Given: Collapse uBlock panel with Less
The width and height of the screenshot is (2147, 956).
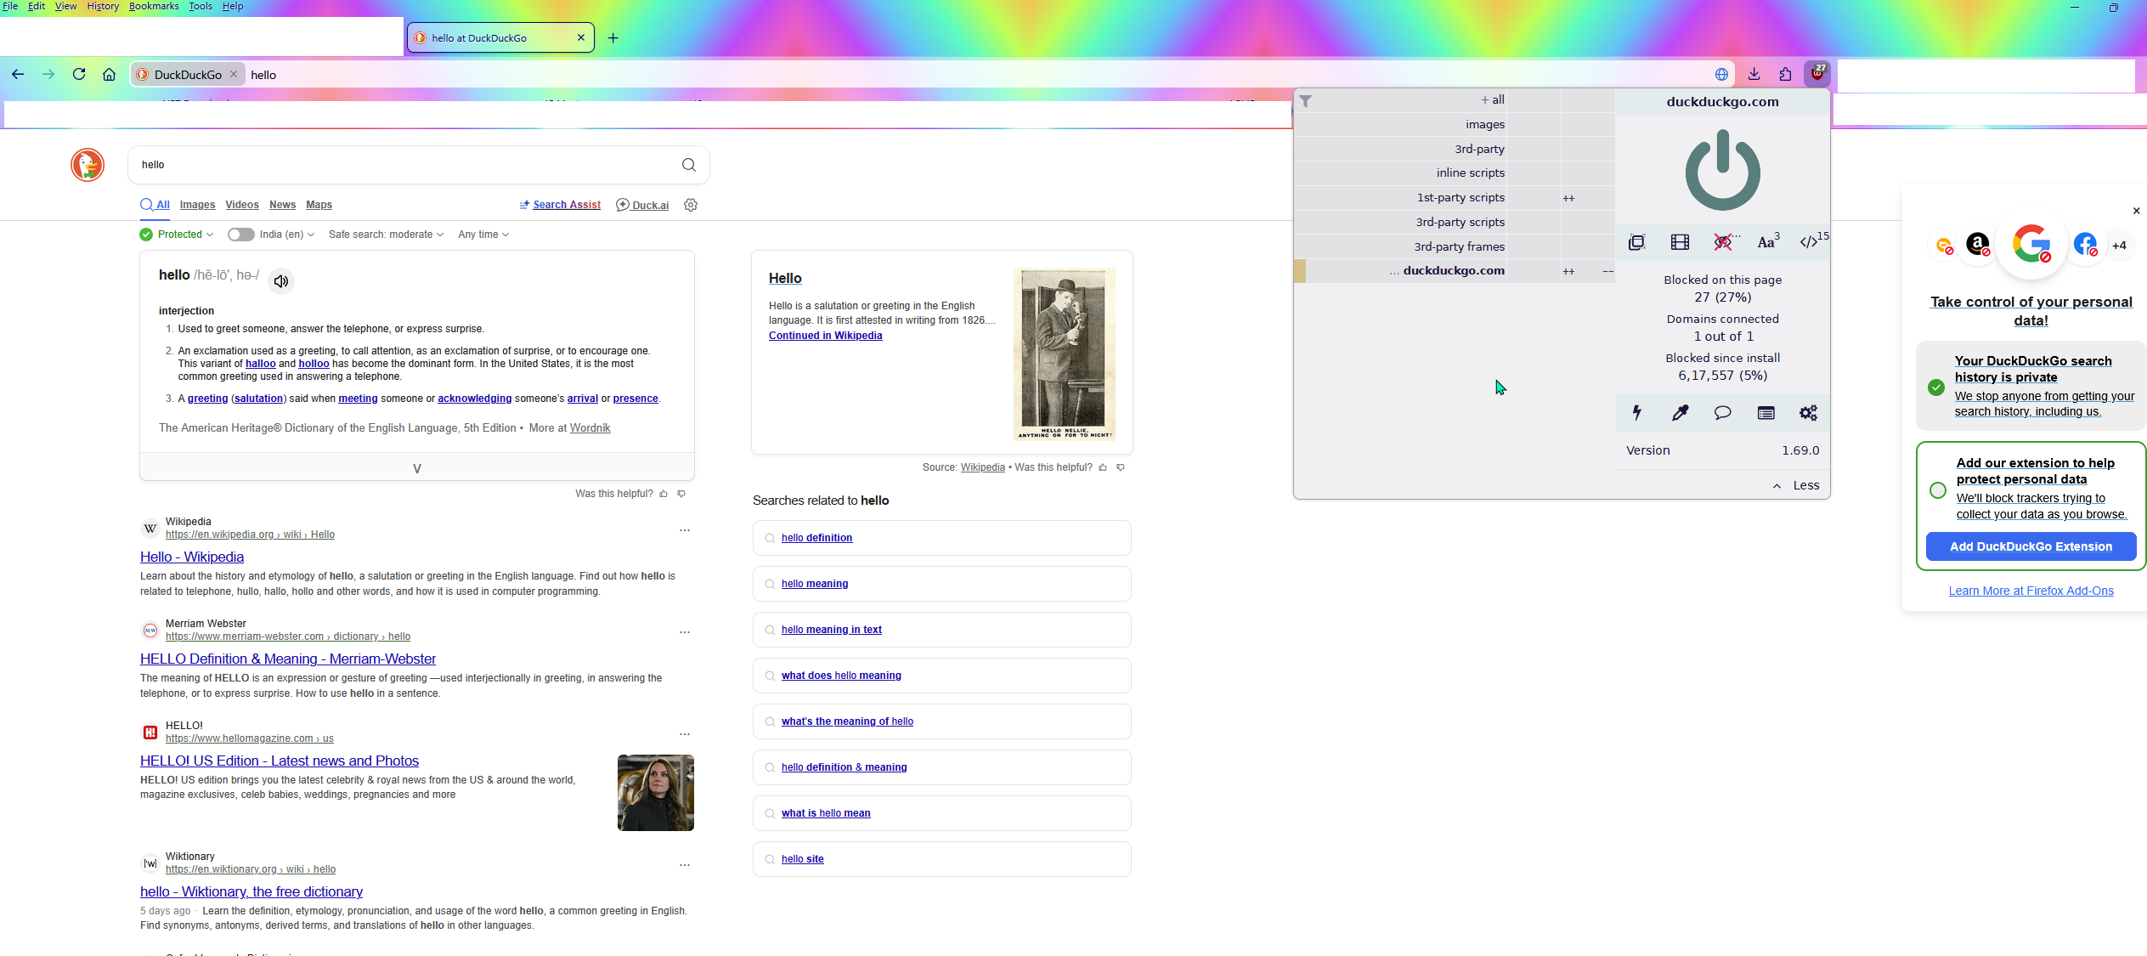Looking at the screenshot, I should [x=1795, y=485].
